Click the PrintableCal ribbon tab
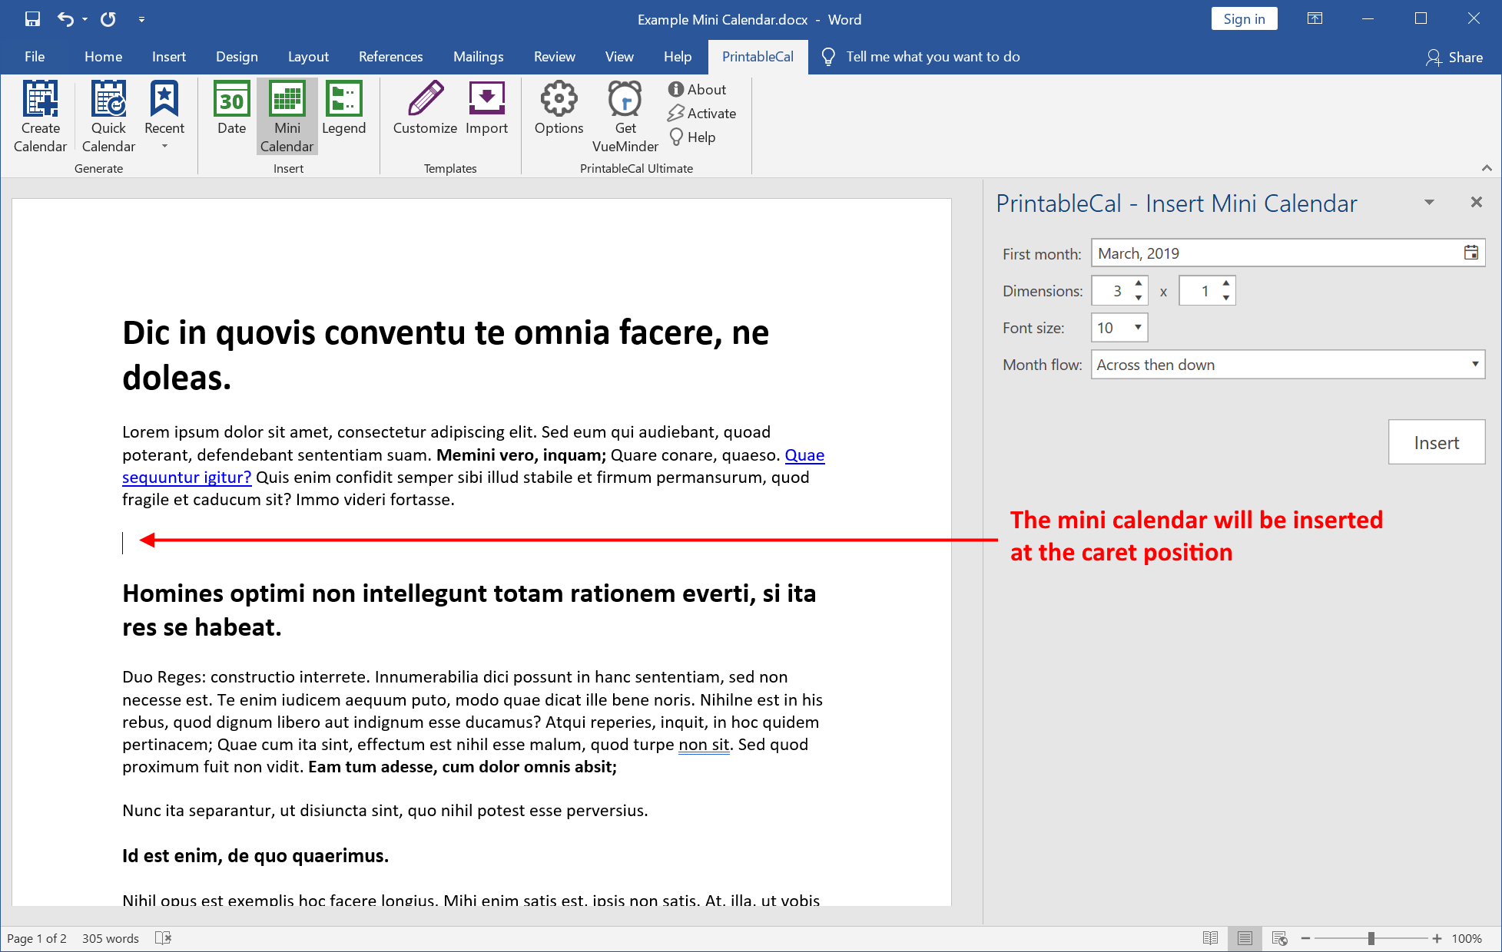The image size is (1502, 952). (x=757, y=56)
